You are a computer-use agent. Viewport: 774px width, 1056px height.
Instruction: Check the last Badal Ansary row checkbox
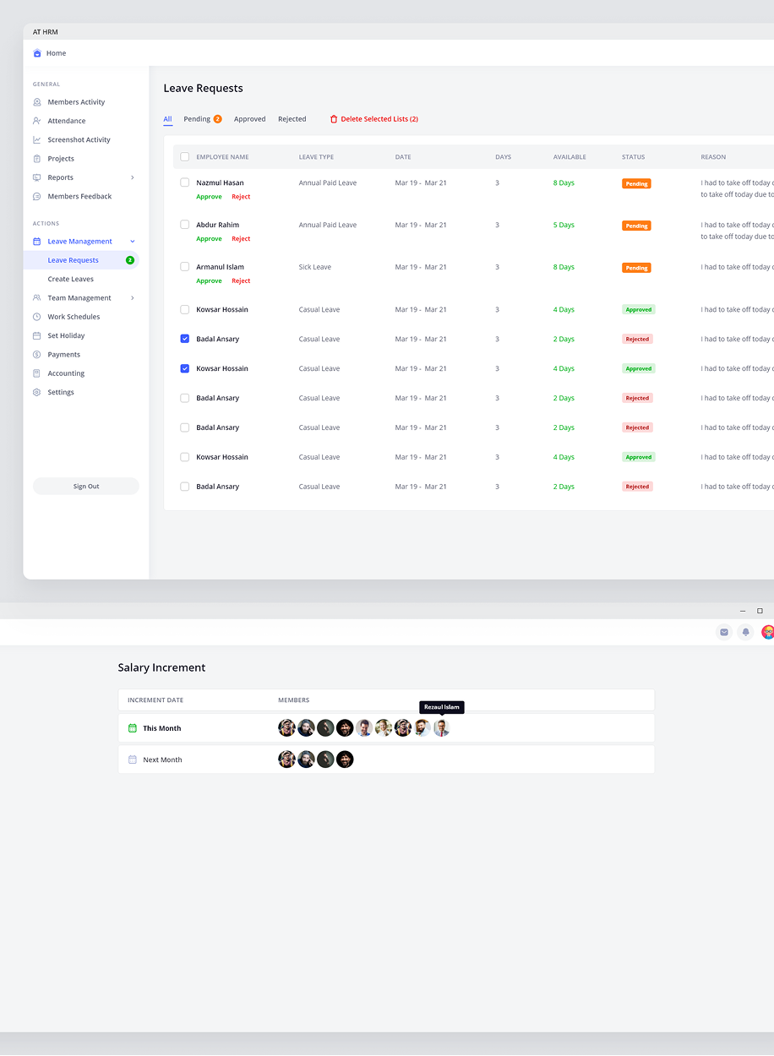coord(185,487)
